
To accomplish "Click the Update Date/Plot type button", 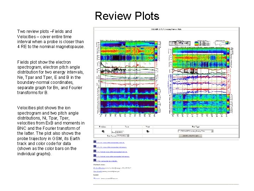I will coord(190,135).
